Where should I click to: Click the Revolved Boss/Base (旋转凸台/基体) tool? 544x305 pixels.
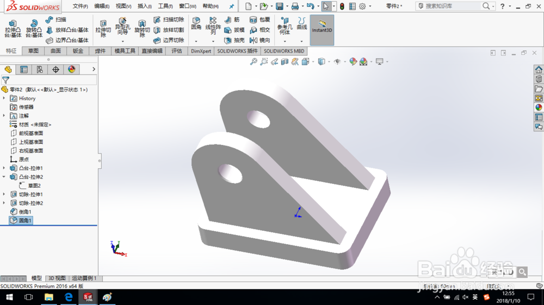coord(34,29)
